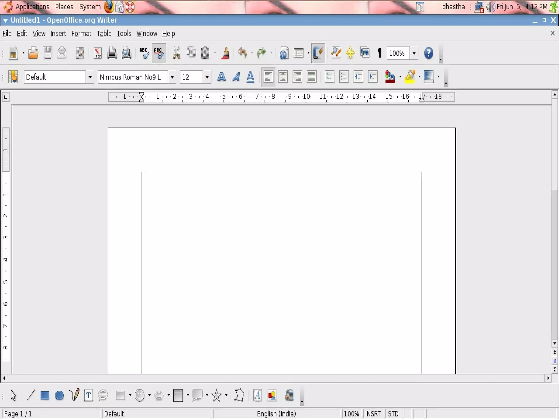Justify the paragraph text
This screenshot has height=419, width=559.
[x=312, y=77]
